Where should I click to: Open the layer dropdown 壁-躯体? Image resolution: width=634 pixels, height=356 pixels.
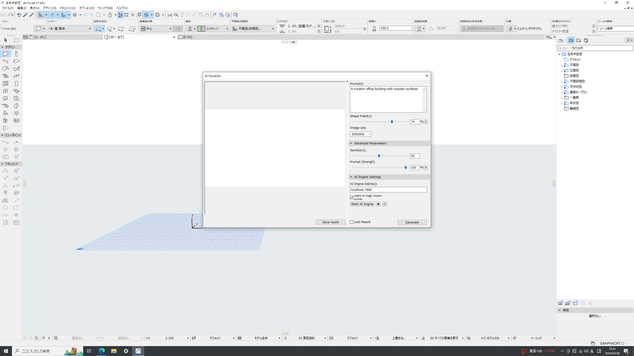coord(70,29)
